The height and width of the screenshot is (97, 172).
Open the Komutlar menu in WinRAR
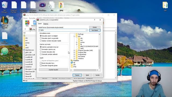(32, 18)
